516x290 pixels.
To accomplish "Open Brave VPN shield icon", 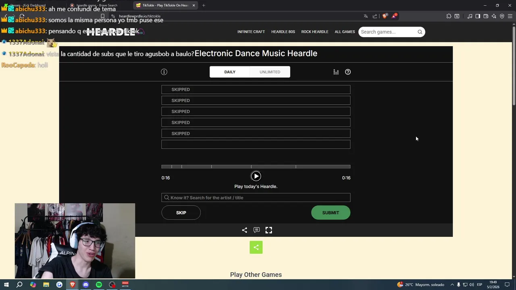I will [x=502, y=16].
